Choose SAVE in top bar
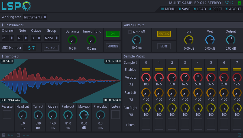The height and width of the screenshot is (138, 243). point(184,9)
